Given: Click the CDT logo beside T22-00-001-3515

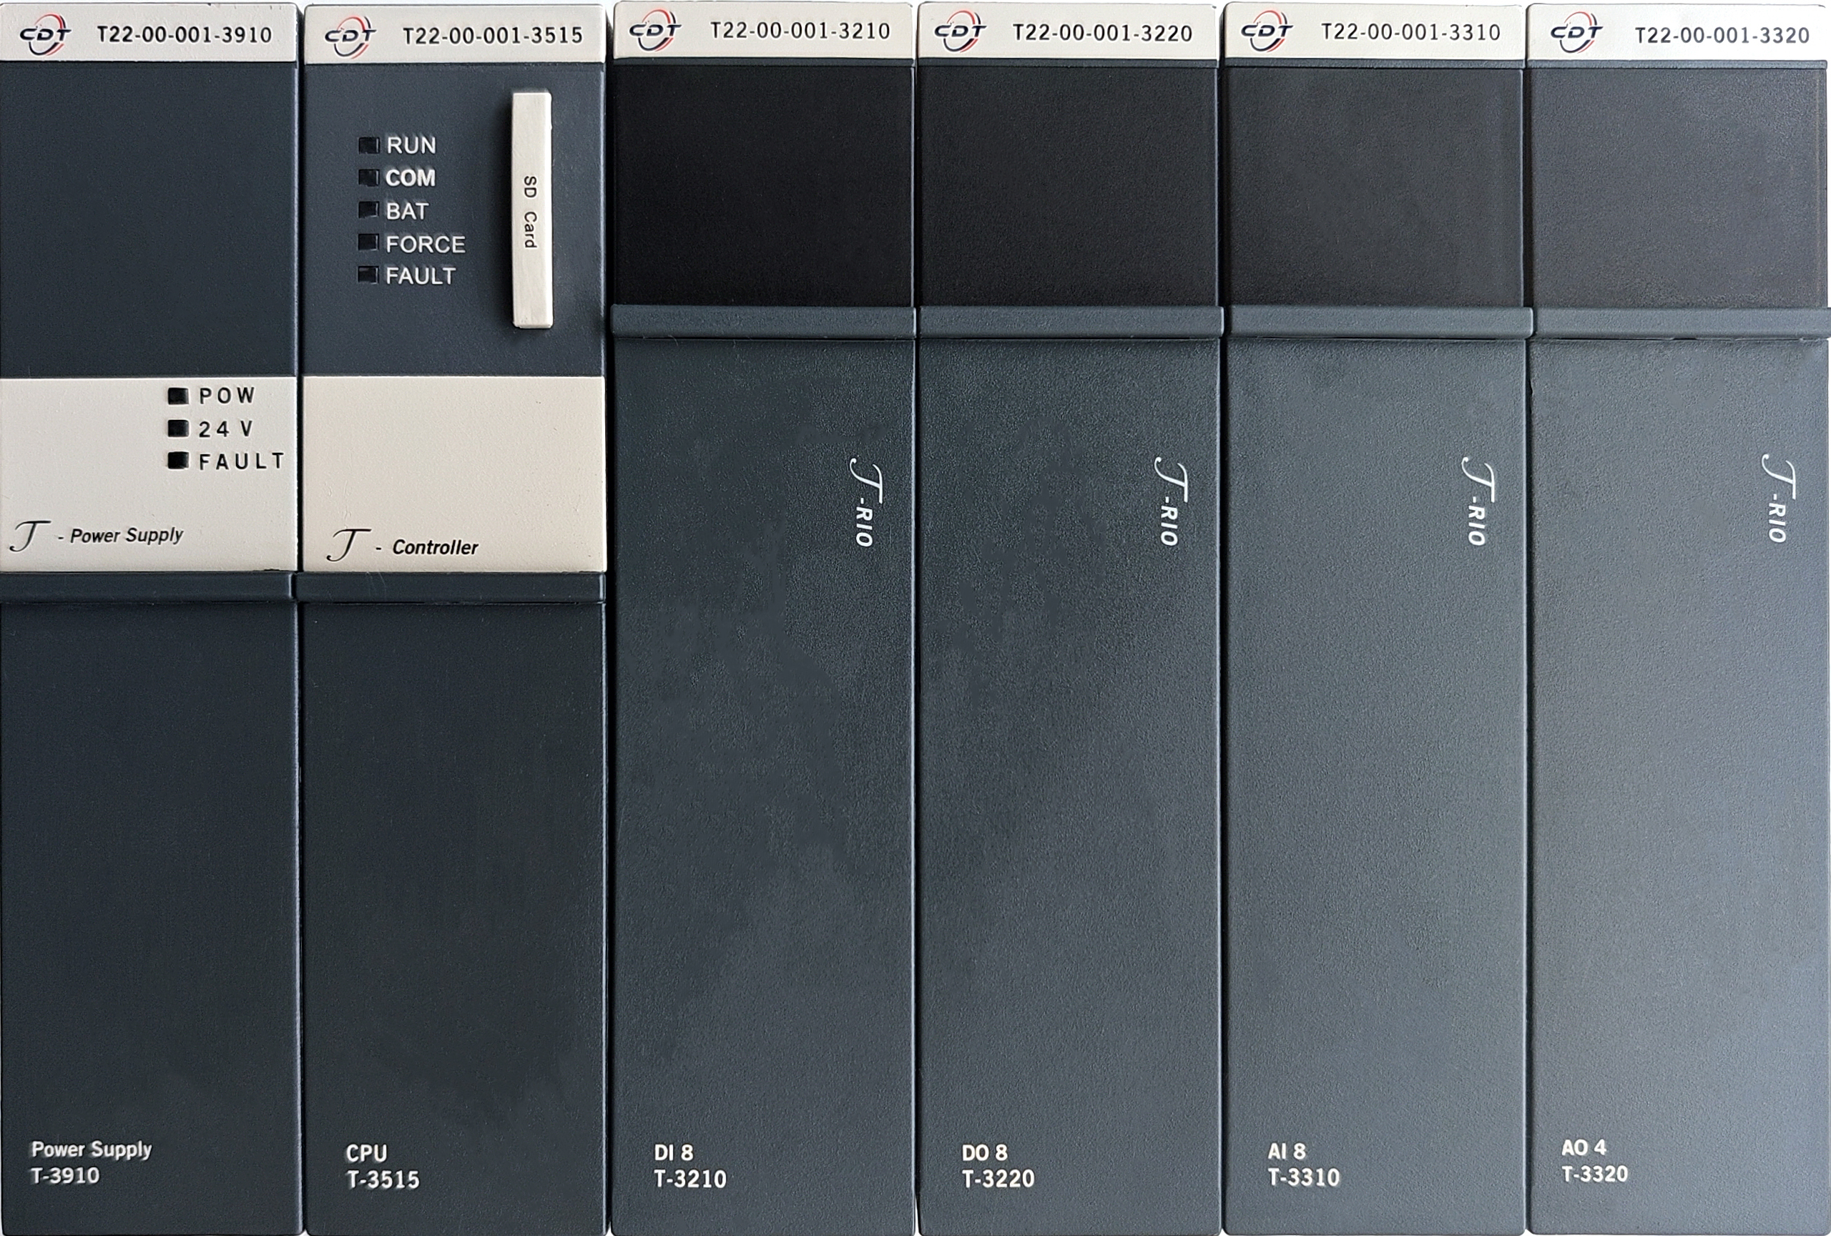Looking at the screenshot, I should pos(350,37).
